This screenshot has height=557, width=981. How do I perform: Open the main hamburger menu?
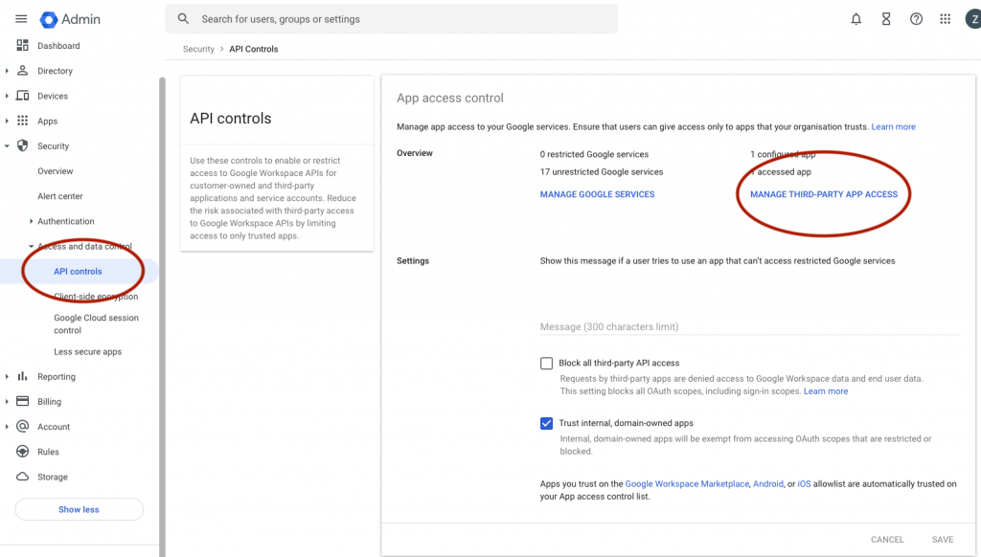click(x=21, y=19)
